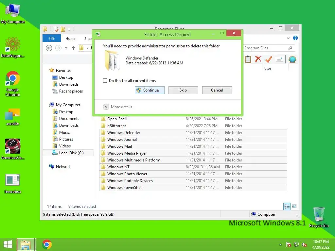Click the taskbar clock showing 10:47 PM

(321, 244)
